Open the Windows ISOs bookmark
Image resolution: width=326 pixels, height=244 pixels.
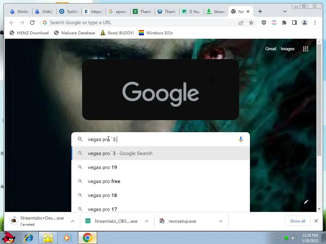coord(156,33)
